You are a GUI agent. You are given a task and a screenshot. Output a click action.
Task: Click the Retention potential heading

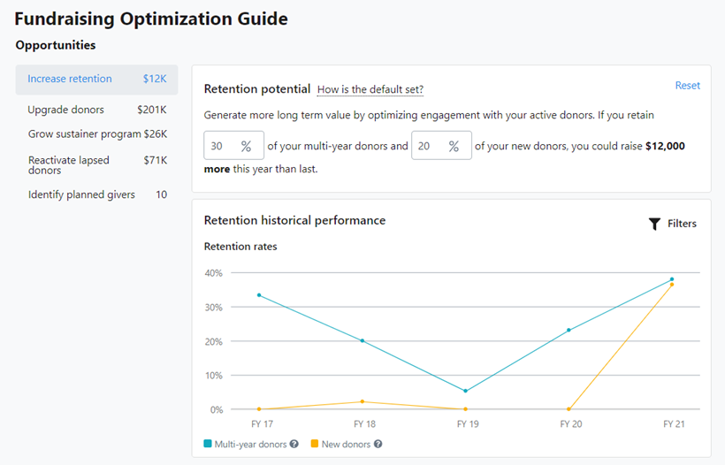257,88
